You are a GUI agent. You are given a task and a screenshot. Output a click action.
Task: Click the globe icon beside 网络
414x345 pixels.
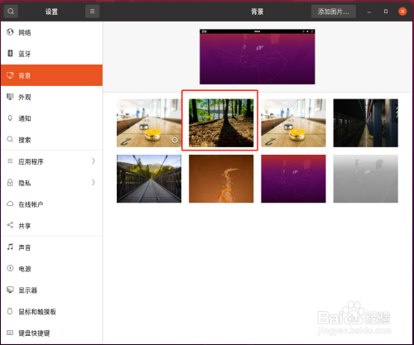click(x=10, y=32)
